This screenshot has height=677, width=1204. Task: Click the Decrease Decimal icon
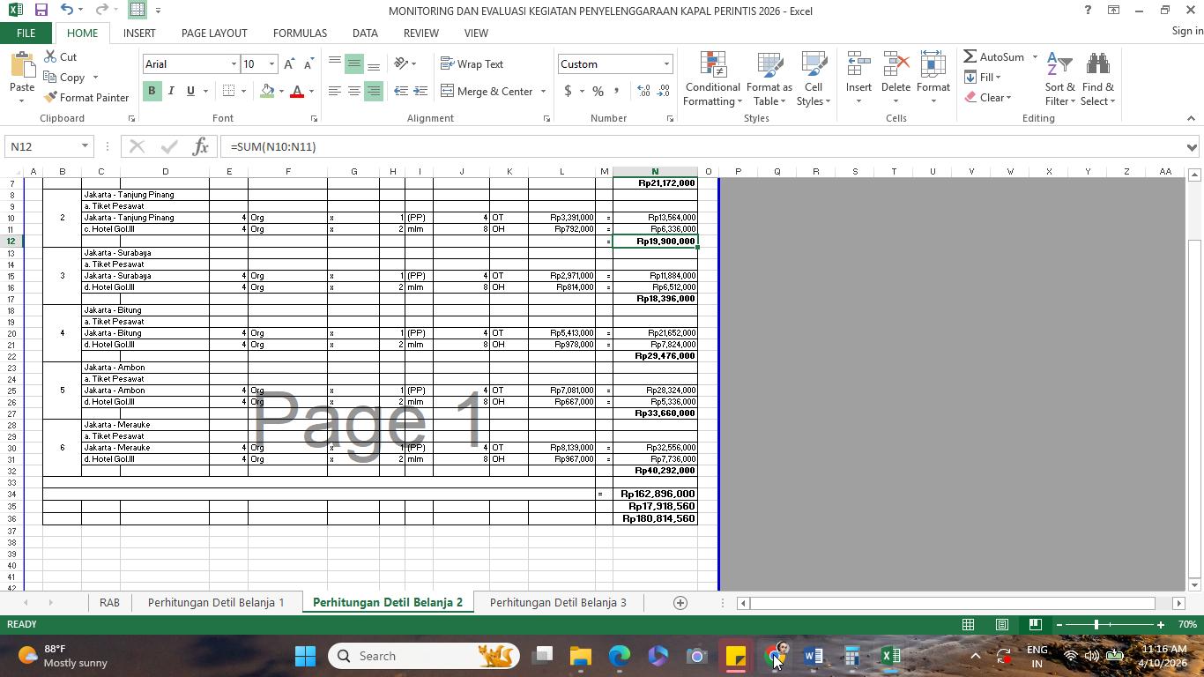tap(663, 91)
